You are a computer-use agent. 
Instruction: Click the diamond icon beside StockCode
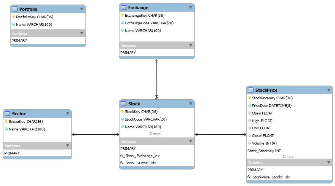click(122, 119)
